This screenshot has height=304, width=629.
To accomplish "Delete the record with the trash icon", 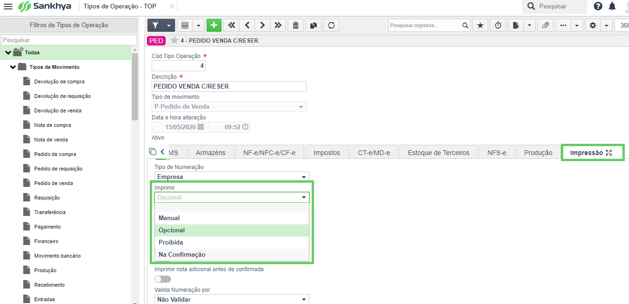I will pos(296,25).
